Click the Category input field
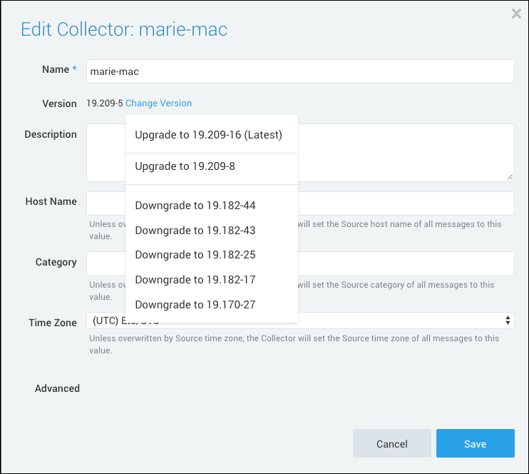This screenshot has height=474, width=529. [406, 263]
